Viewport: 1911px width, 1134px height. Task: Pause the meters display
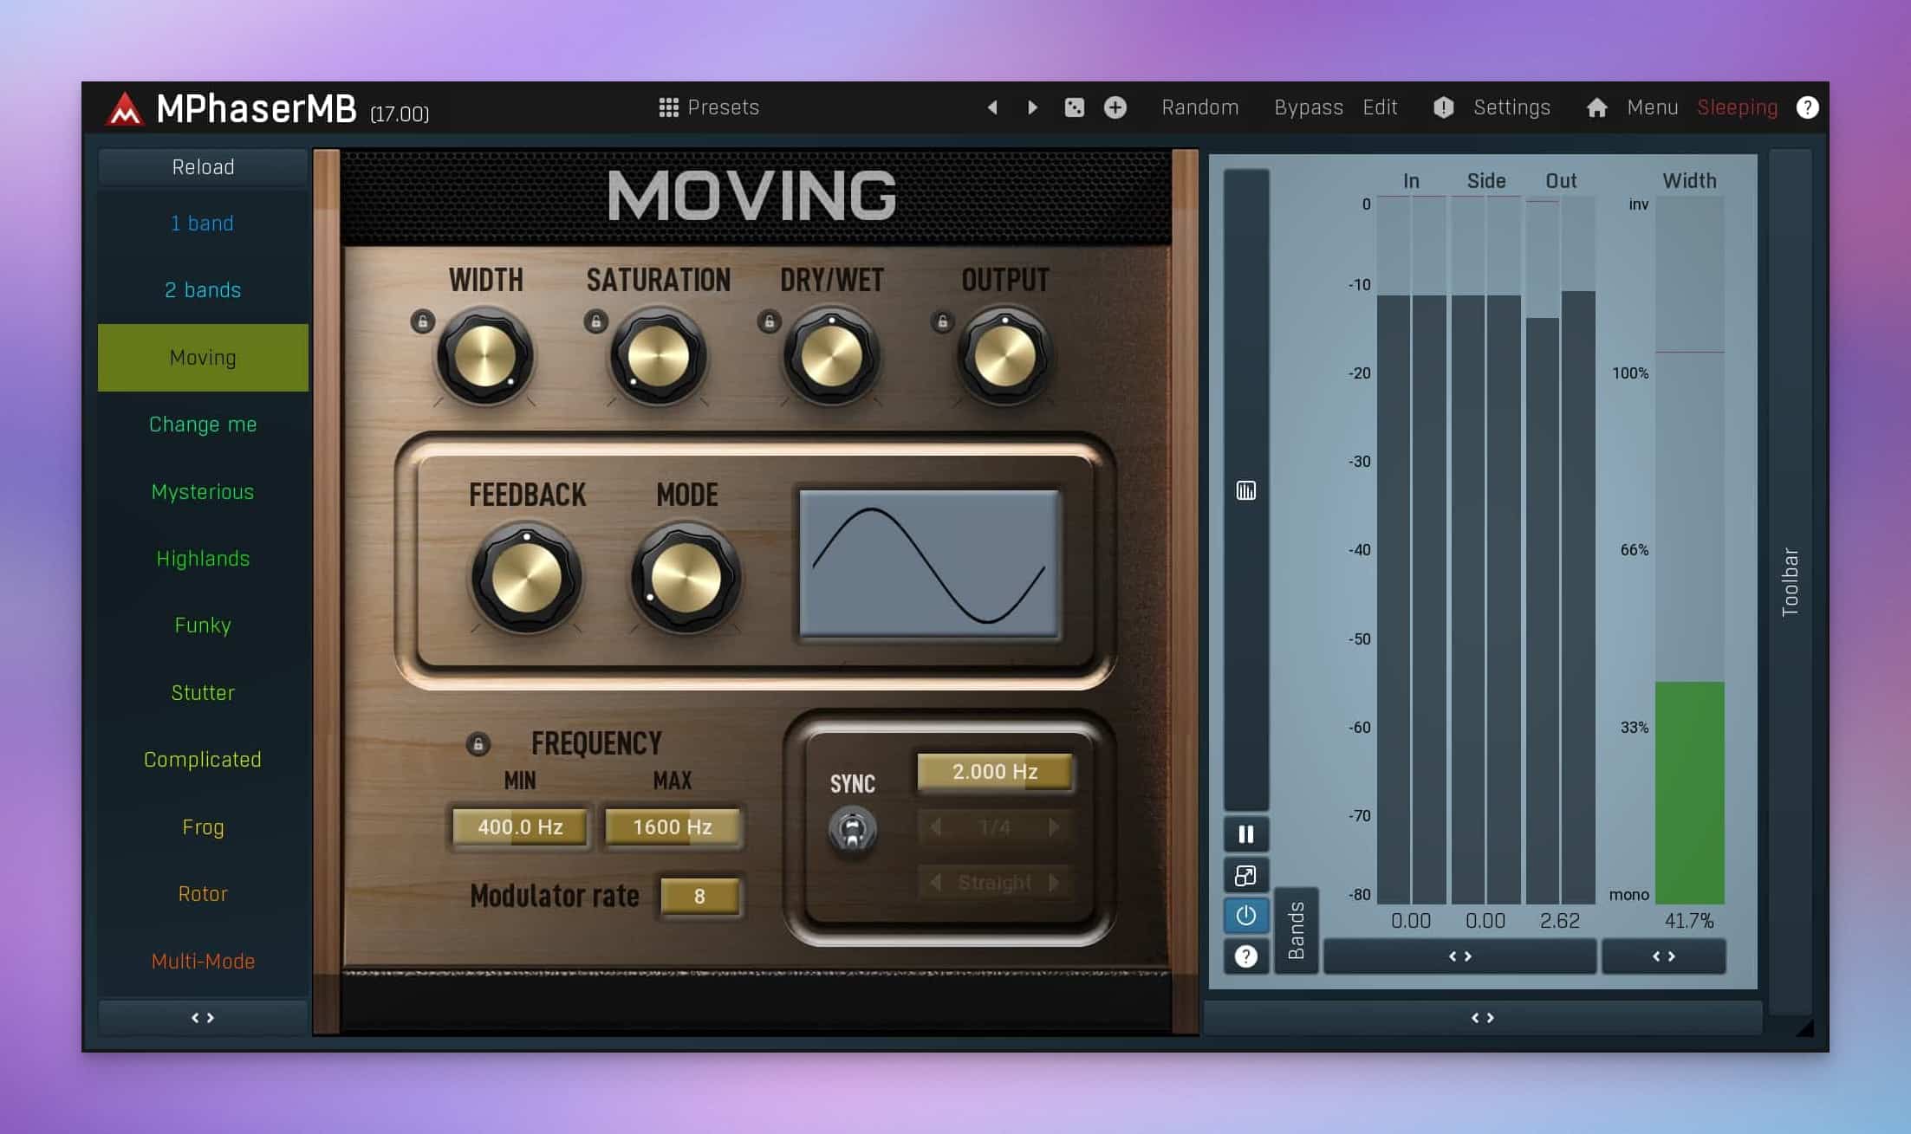pyautogui.click(x=1245, y=834)
